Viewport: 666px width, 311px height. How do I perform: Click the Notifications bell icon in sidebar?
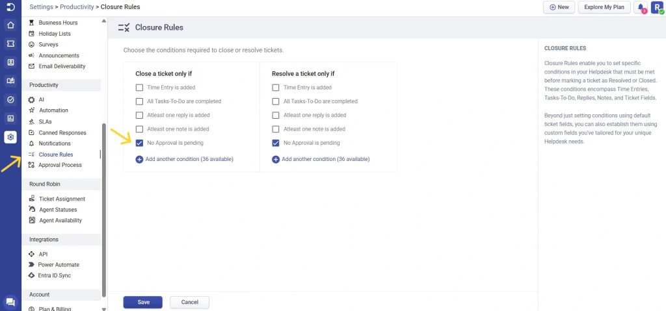coord(31,143)
